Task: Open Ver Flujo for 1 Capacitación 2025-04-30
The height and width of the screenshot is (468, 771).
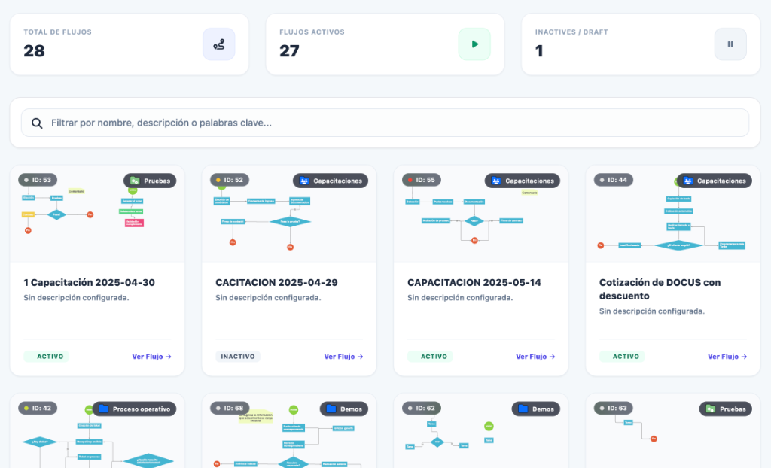Action: 151,357
